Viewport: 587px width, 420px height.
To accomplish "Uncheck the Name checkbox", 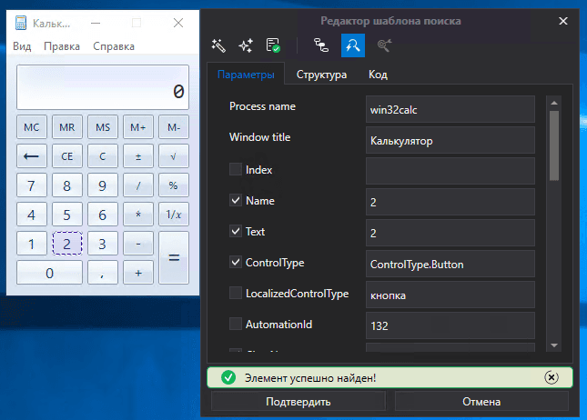I will pyautogui.click(x=236, y=200).
